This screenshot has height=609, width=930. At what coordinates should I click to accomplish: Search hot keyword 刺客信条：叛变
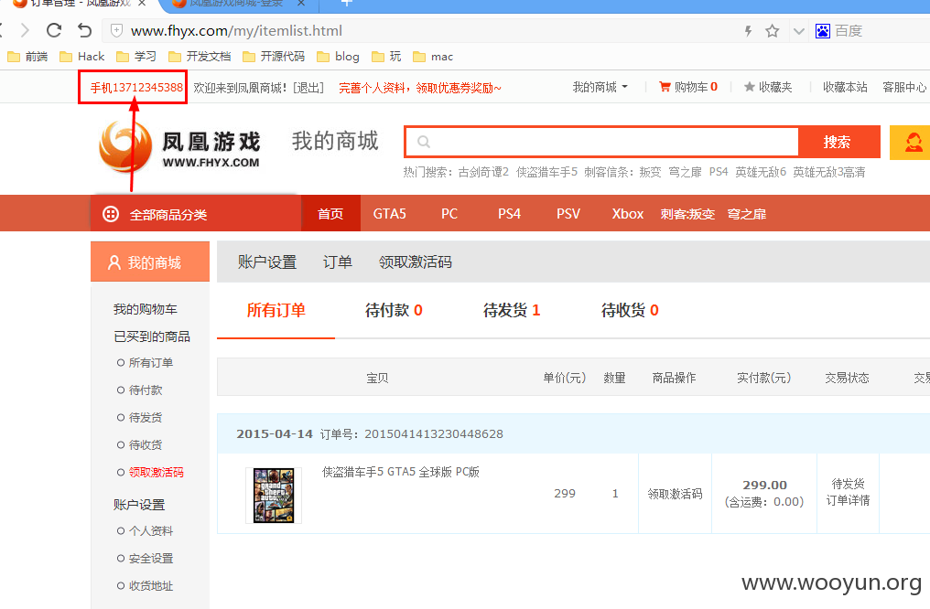point(622,172)
